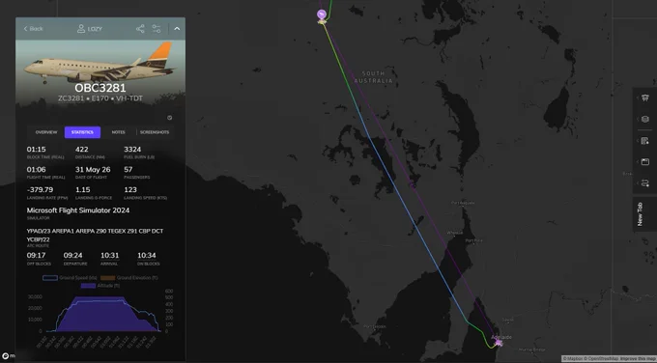Click the Adelaide airport marker

[499, 343]
